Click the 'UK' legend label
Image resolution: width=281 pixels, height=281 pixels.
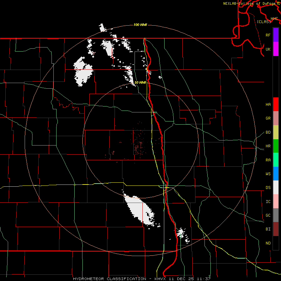click(268, 49)
